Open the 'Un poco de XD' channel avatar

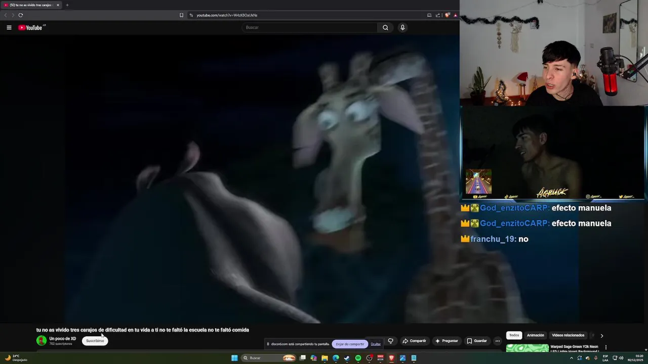[42, 341]
